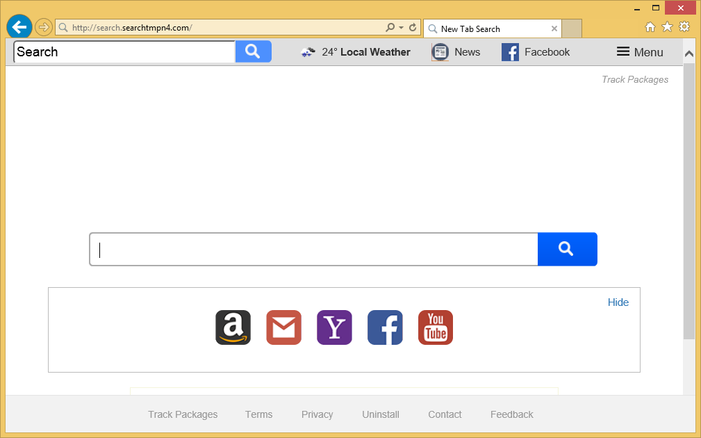The image size is (701, 438).
Task: Click the Track Packages link at top right
Action: click(x=635, y=80)
